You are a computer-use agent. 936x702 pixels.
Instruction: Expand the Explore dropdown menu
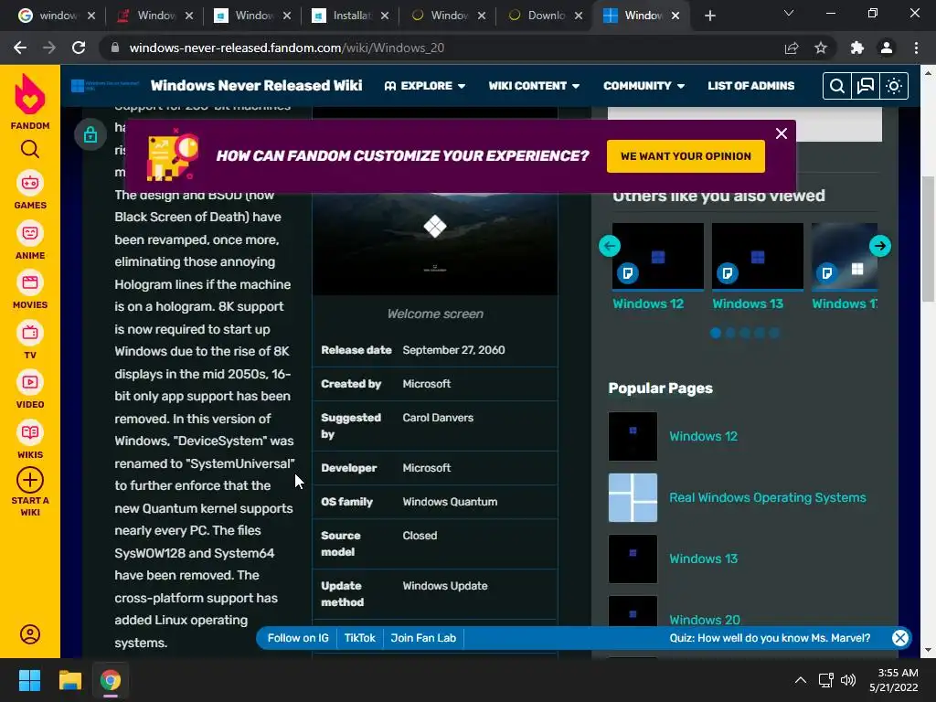pos(425,86)
